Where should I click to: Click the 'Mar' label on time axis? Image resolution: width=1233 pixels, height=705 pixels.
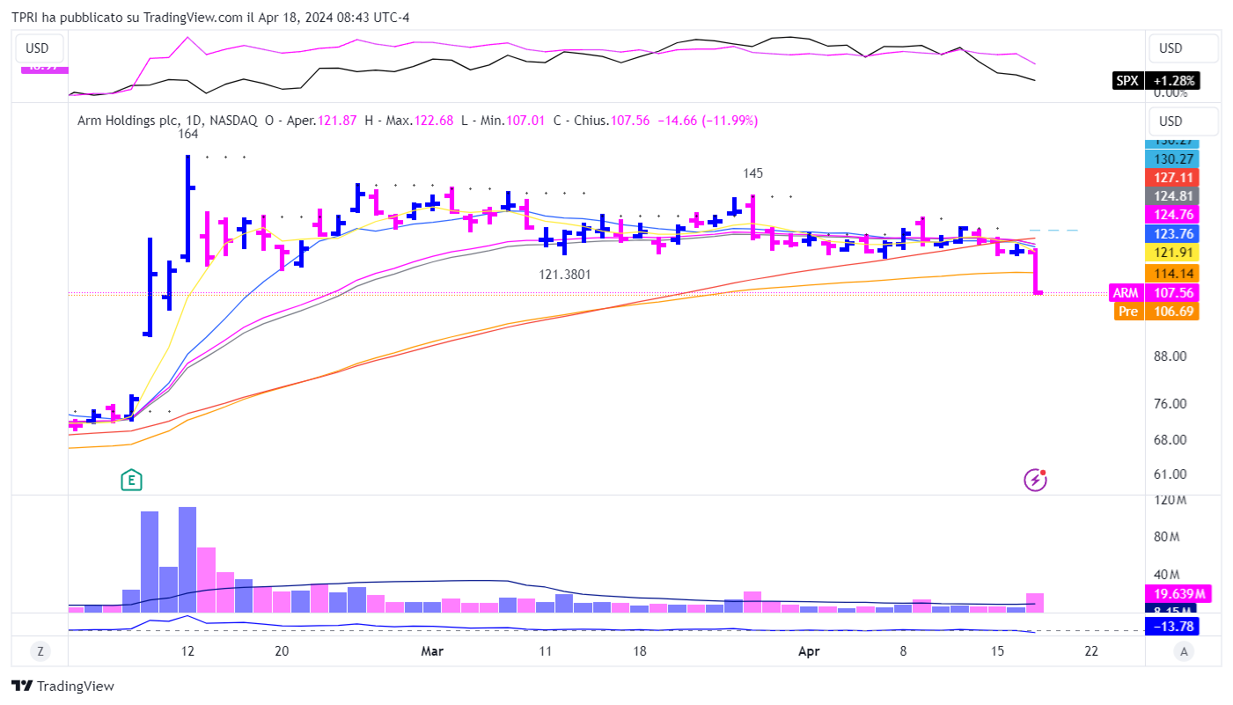[432, 651]
